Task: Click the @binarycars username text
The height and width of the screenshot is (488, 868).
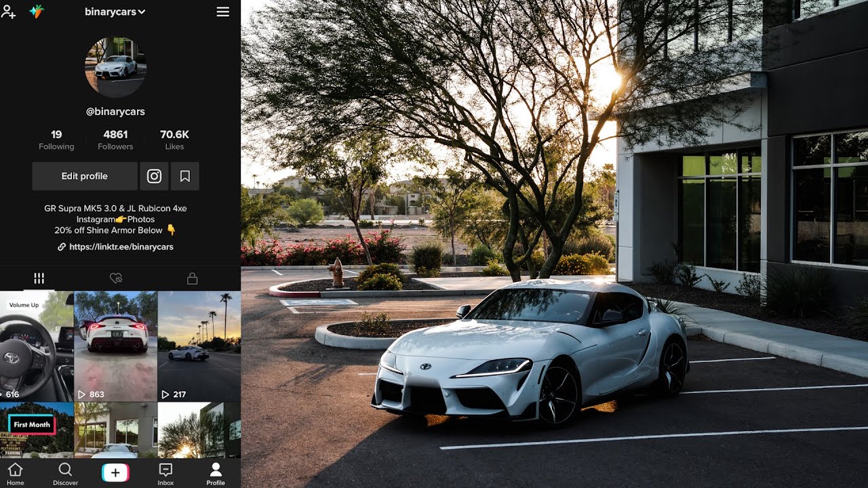Action: [115, 112]
